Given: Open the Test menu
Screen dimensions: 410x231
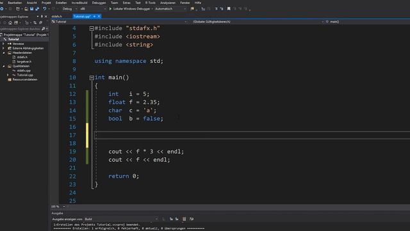Looking at the screenshot, I should pyautogui.click(x=138, y=3).
